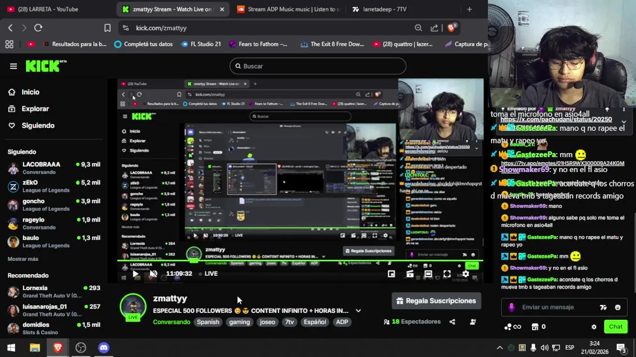Open the video player settings gear
636x357 pixels.
[x=466, y=274]
